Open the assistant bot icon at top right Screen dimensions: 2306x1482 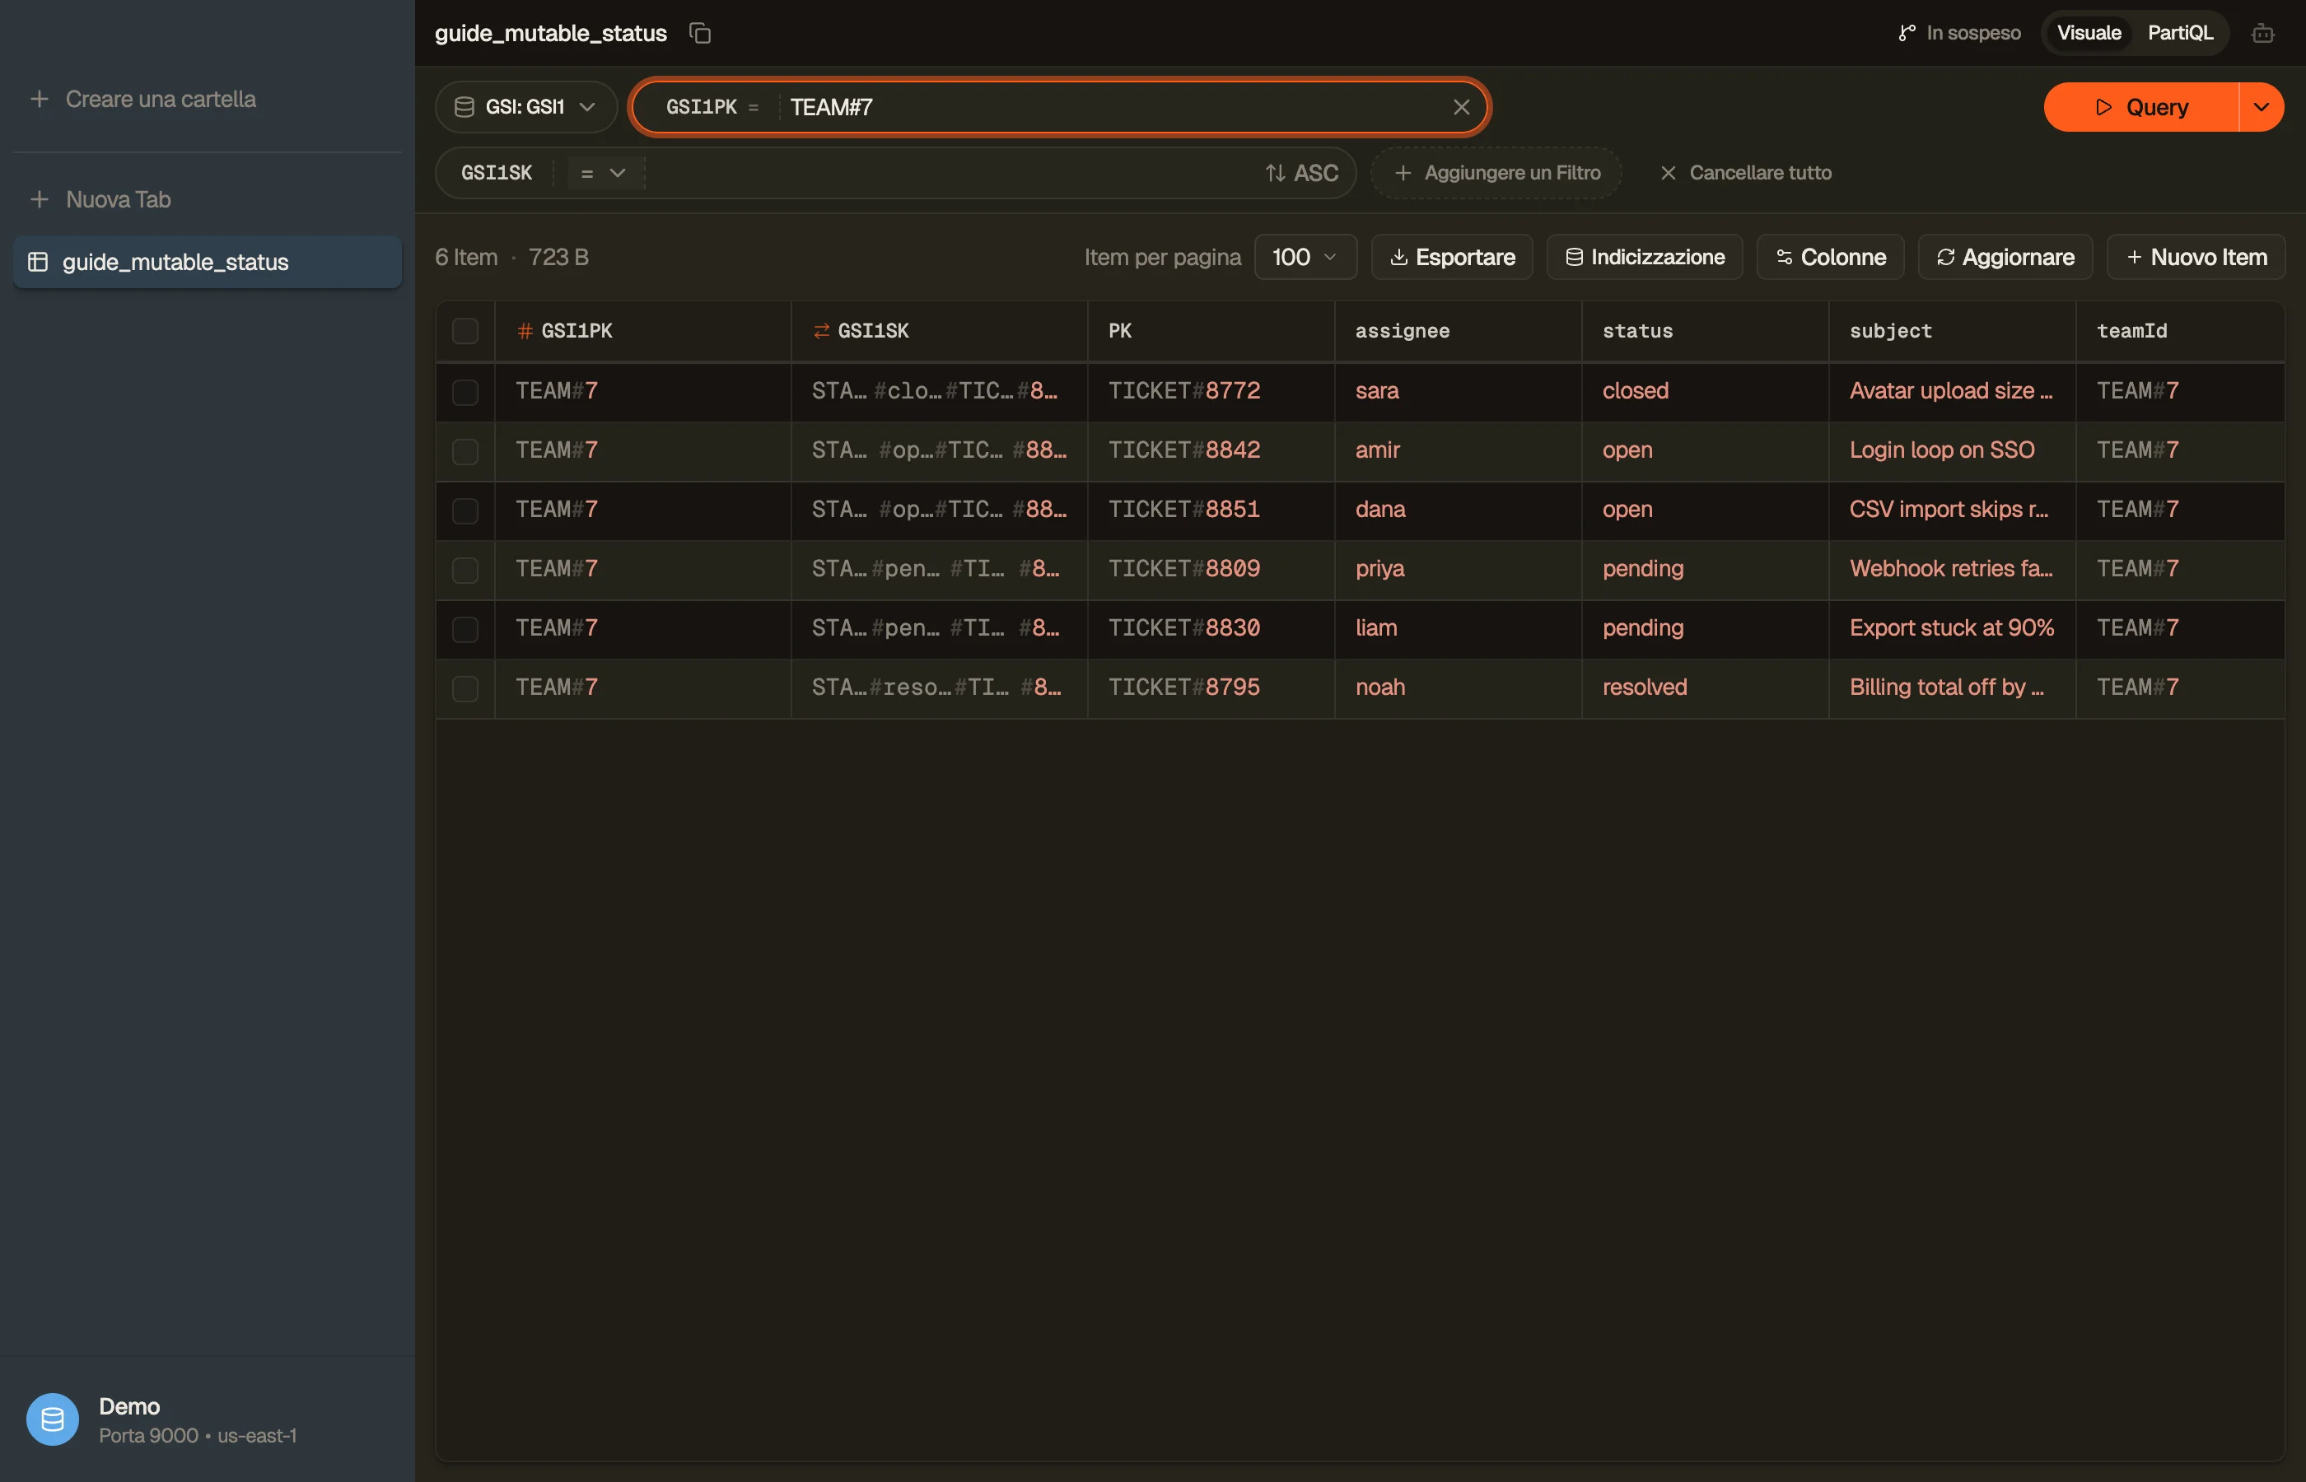pos(2262,34)
